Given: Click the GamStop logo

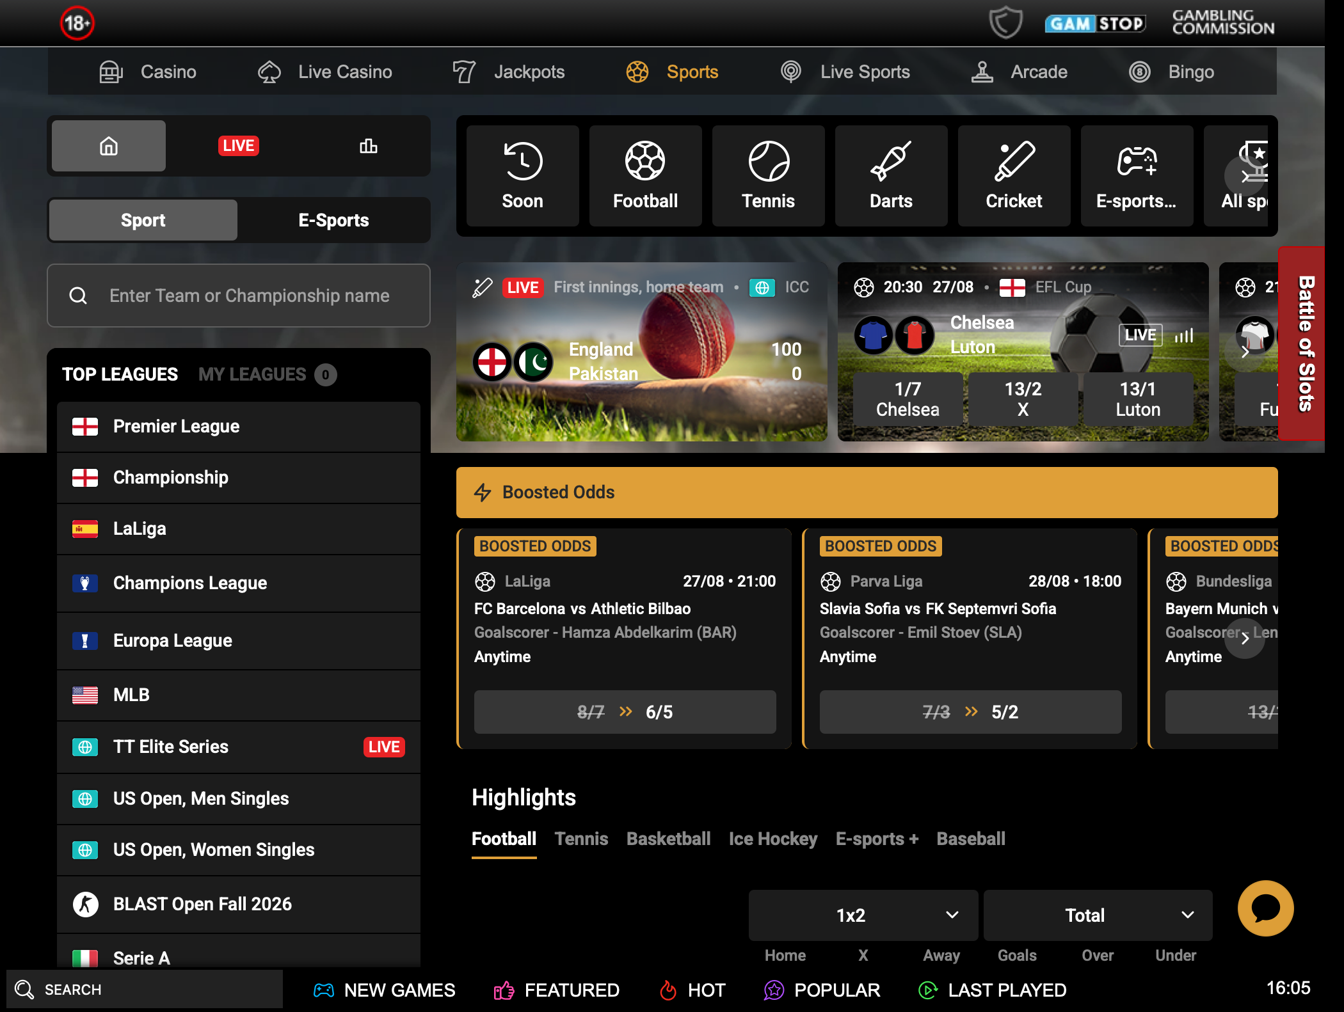Looking at the screenshot, I should click(x=1095, y=24).
